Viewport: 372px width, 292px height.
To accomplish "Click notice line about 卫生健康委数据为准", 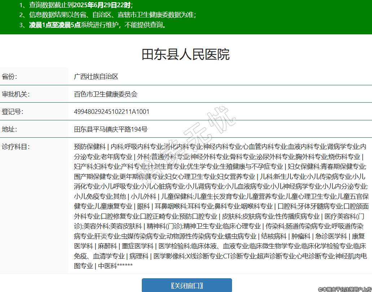I will click(112, 15).
